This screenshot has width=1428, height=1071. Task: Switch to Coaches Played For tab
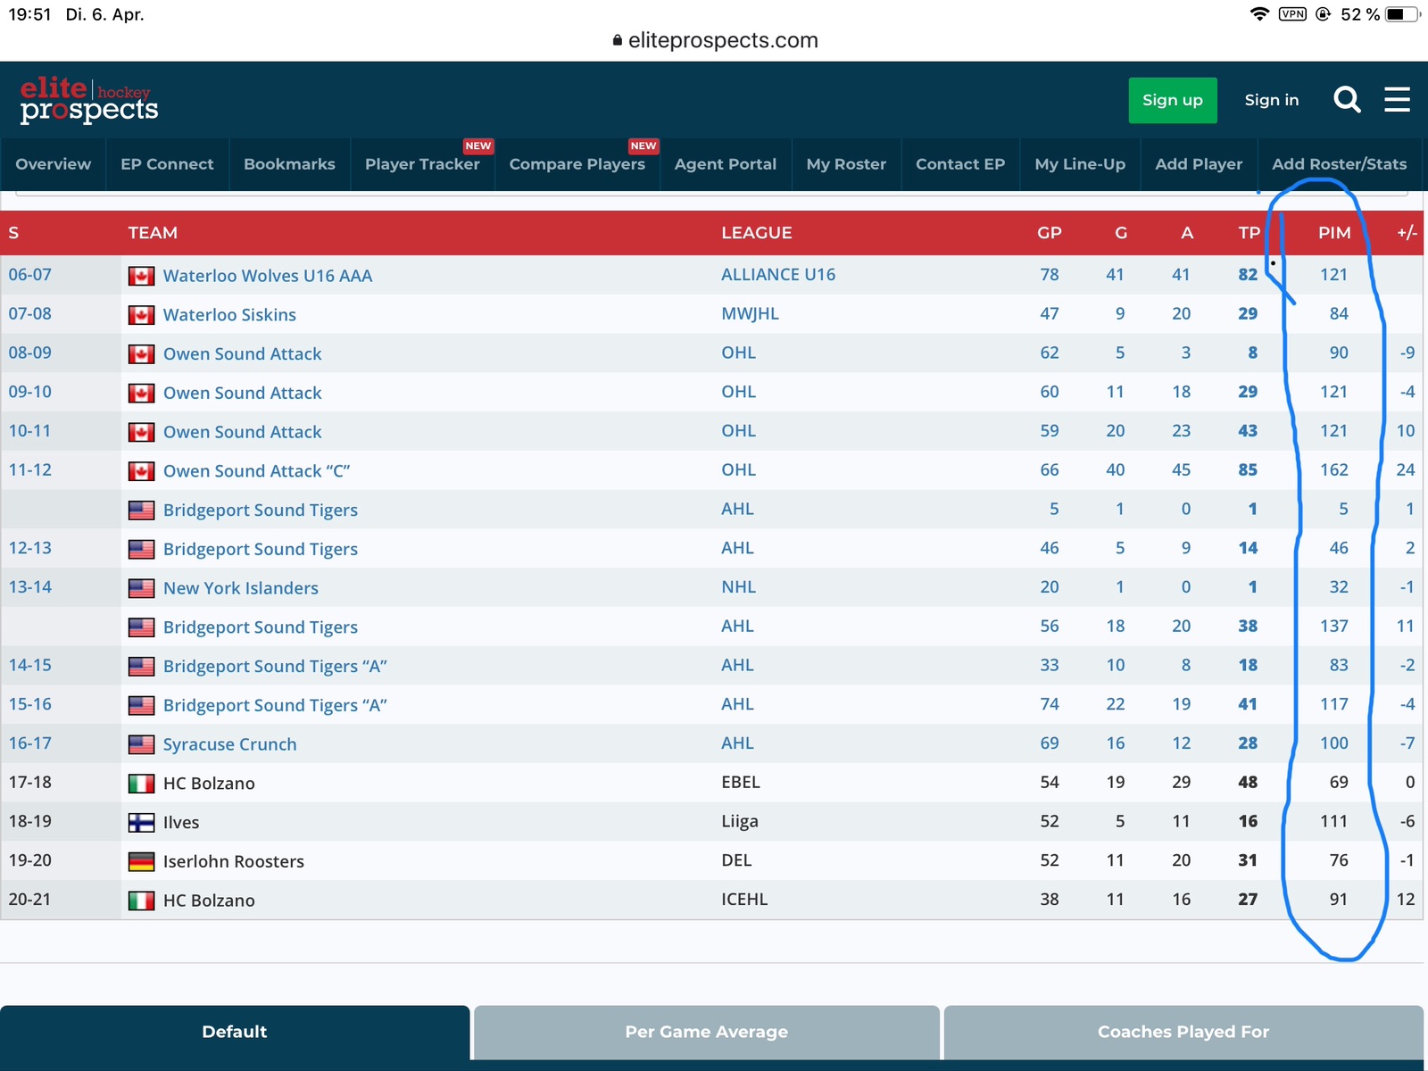point(1183,1032)
